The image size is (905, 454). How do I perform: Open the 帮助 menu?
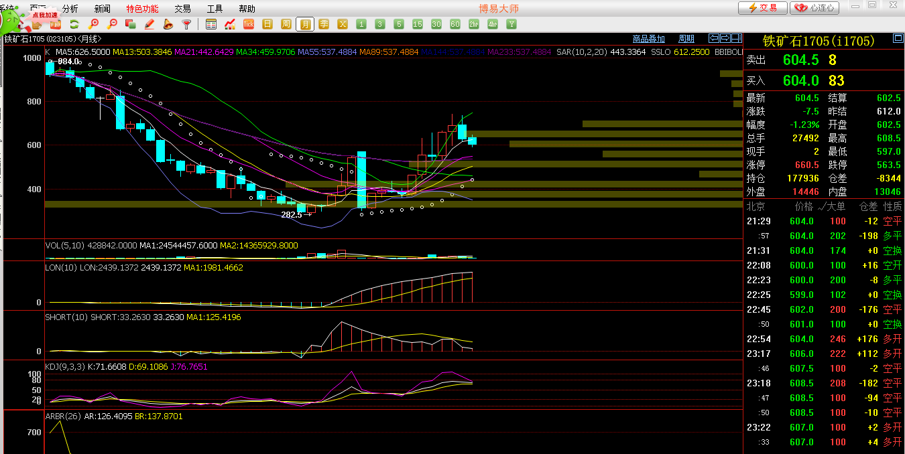point(247,9)
